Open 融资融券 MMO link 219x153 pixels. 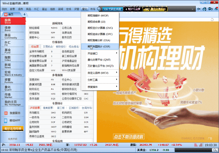(44, 132)
